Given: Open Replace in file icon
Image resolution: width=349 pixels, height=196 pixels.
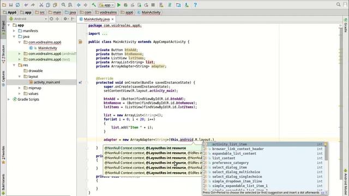Looking at the screenshot, I should pyautogui.click(x=70, y=5).
